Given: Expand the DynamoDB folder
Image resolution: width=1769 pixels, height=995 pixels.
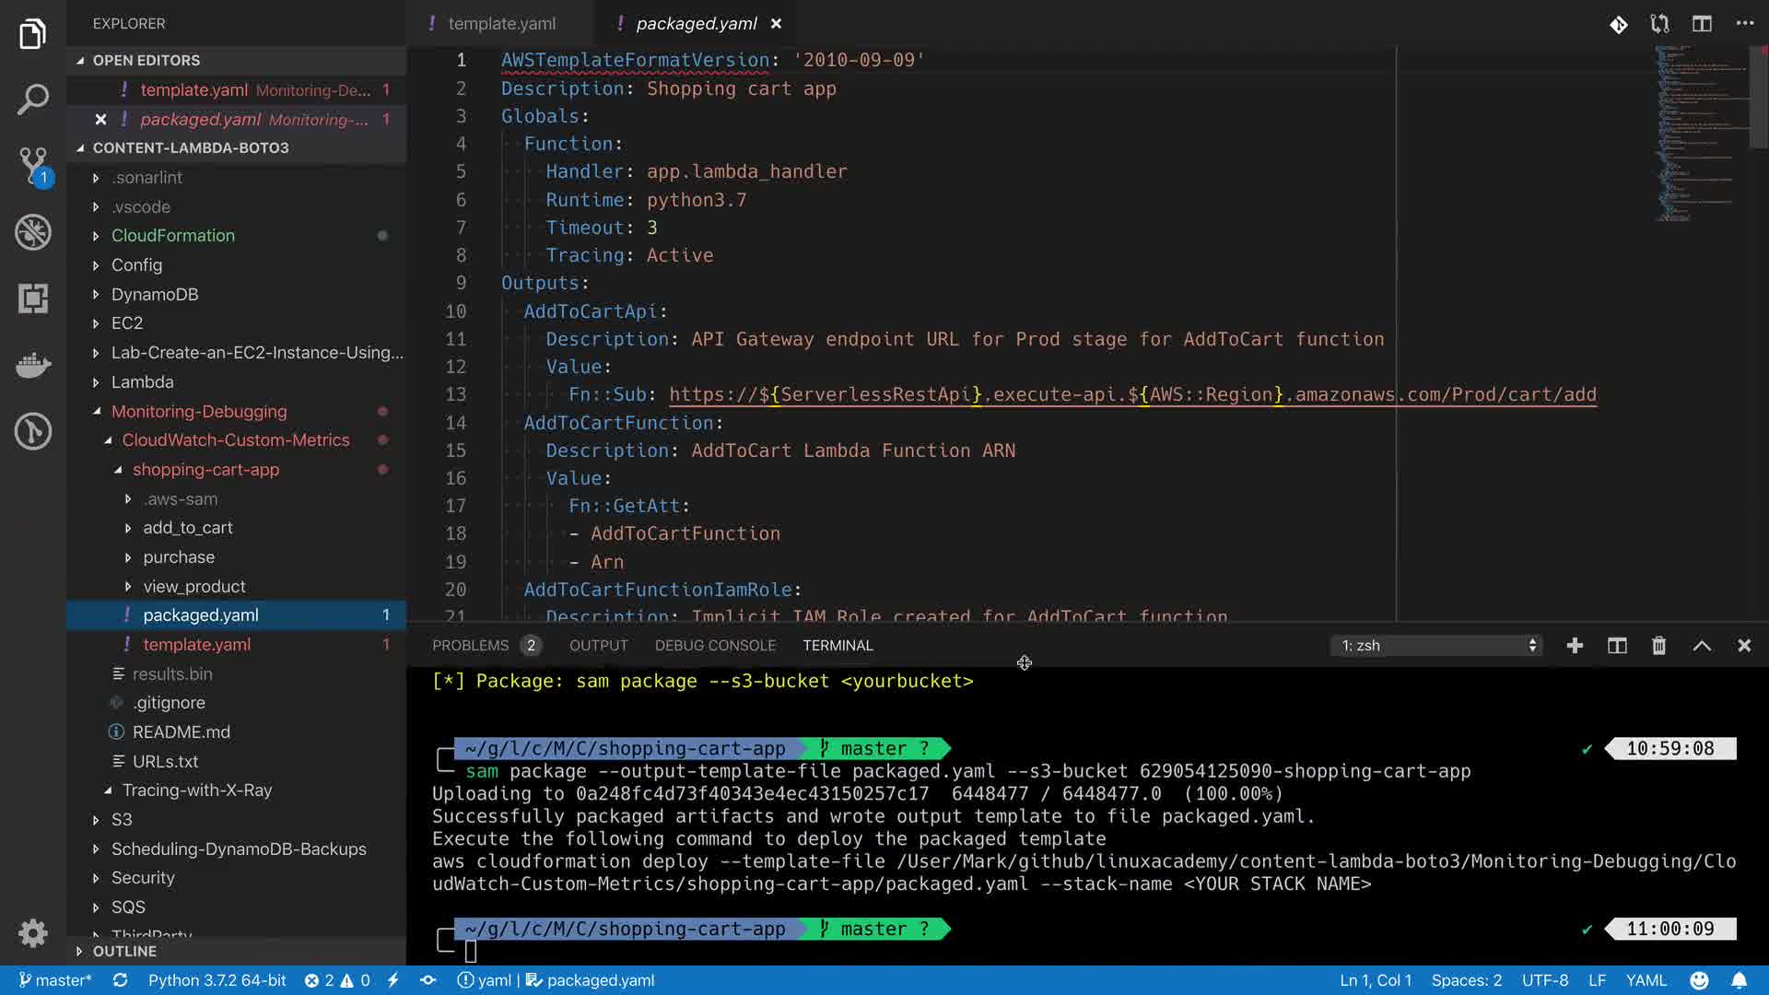Looking at the screenshot, I should 154,294.
